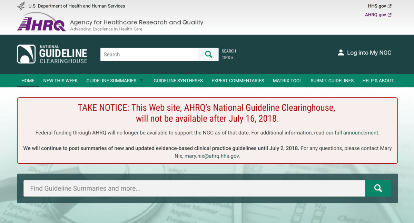Click the header search magnifier button

point(209,54)
